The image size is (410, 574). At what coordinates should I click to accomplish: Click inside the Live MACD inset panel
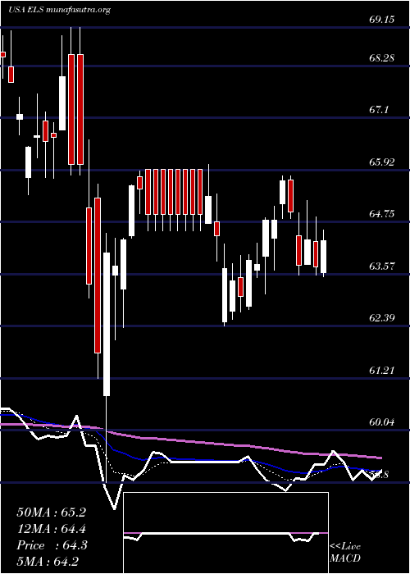[x=225, y=533]
